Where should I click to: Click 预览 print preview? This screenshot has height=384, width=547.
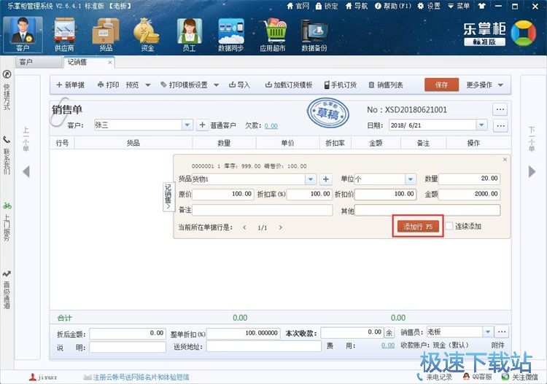(x=132, y=85)
